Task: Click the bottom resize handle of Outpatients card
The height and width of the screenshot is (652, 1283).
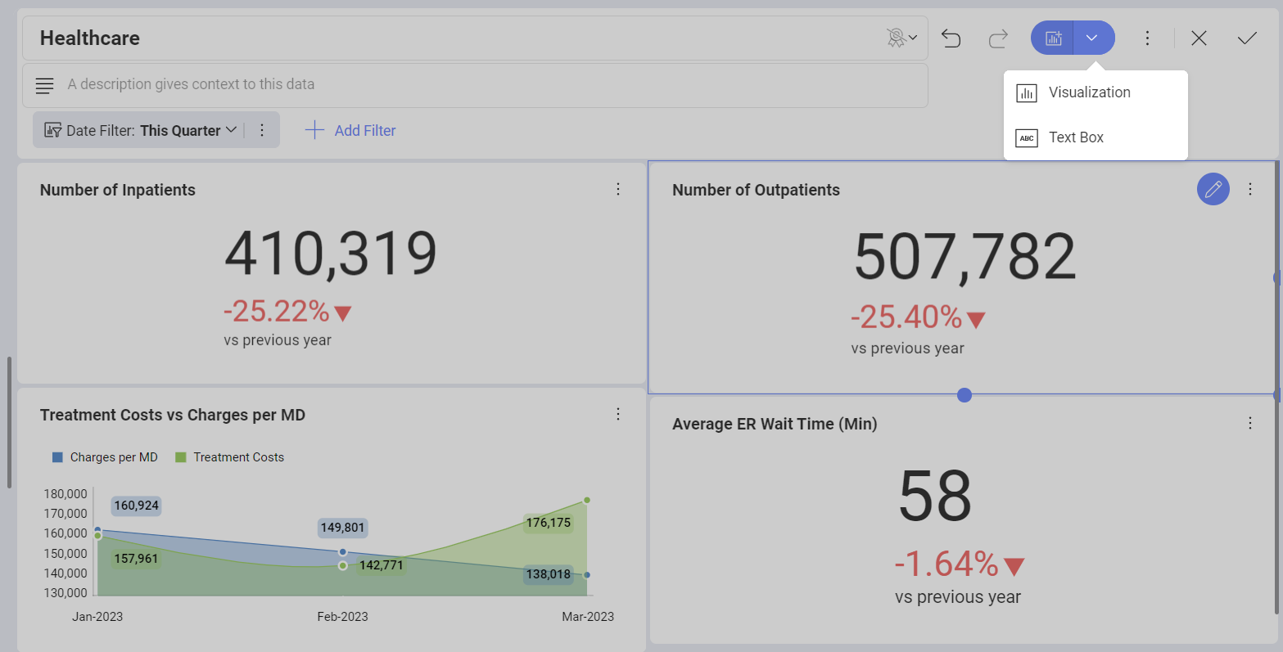Action: coord(965,395)
